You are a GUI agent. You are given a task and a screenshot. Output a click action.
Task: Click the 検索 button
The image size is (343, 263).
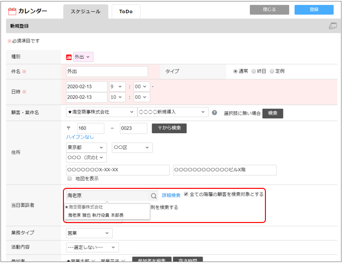[x=273, y=113]
